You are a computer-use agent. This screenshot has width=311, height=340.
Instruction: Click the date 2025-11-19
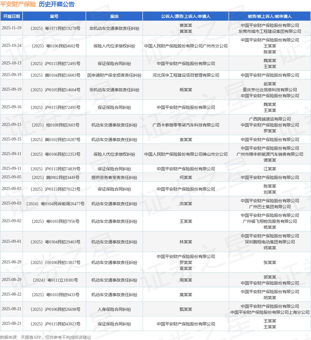[12, 28]
